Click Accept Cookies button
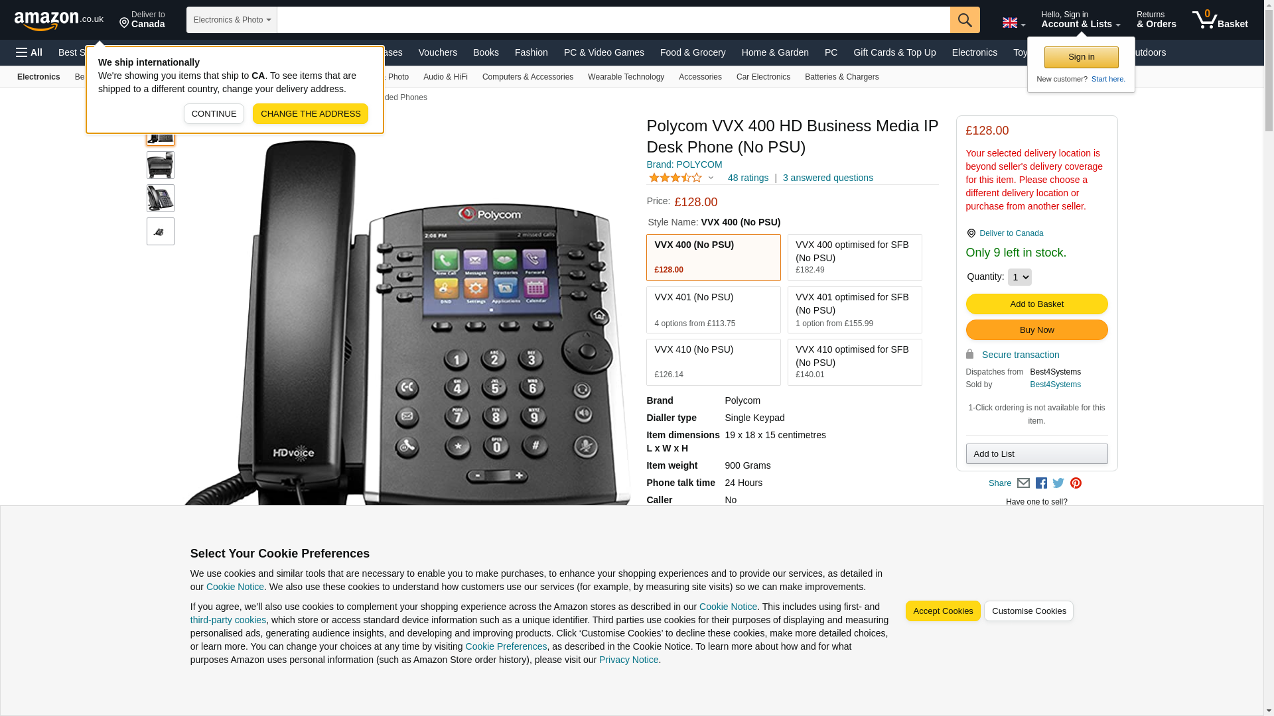The height and width of the screenshot is (716, 1274). click(943, 611)
